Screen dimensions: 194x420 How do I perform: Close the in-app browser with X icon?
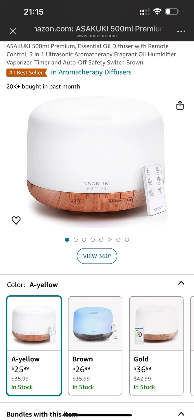13,31
